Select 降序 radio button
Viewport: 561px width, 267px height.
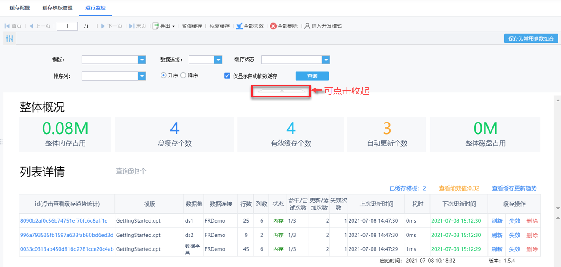point(183,75)
